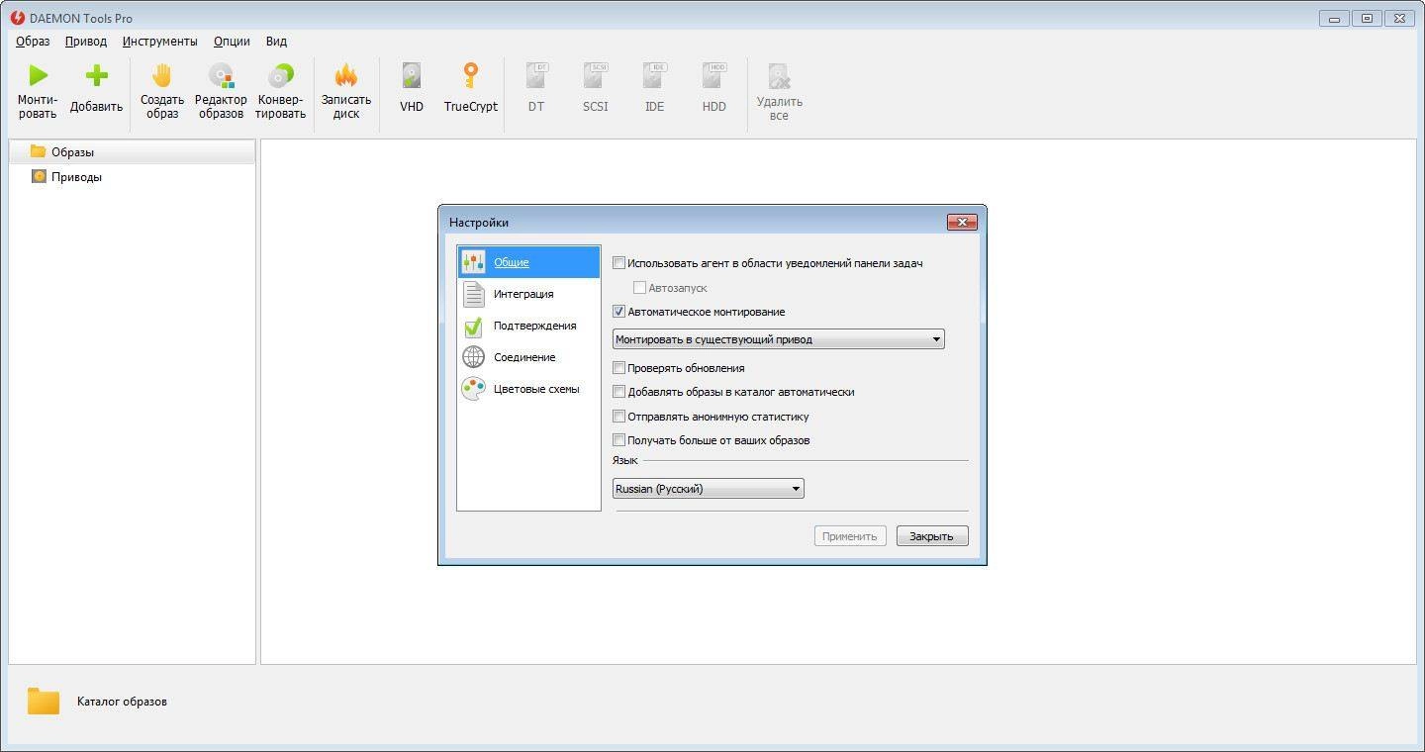Screen dimensions: 1425x752
Task: Switch to the Соединение settings tab text
Action: pos(524,357)
